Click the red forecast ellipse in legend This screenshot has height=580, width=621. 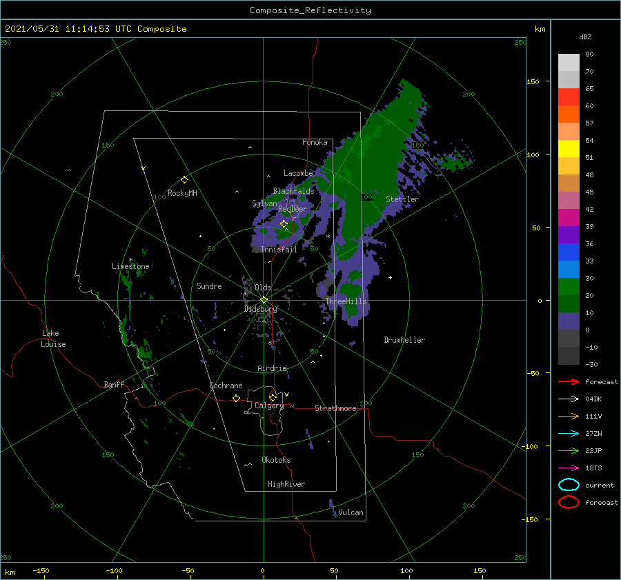(569, 502)
